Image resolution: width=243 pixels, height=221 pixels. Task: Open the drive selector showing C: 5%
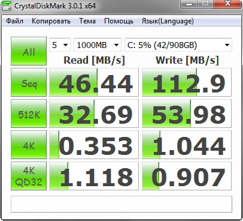tap(178, 45)
